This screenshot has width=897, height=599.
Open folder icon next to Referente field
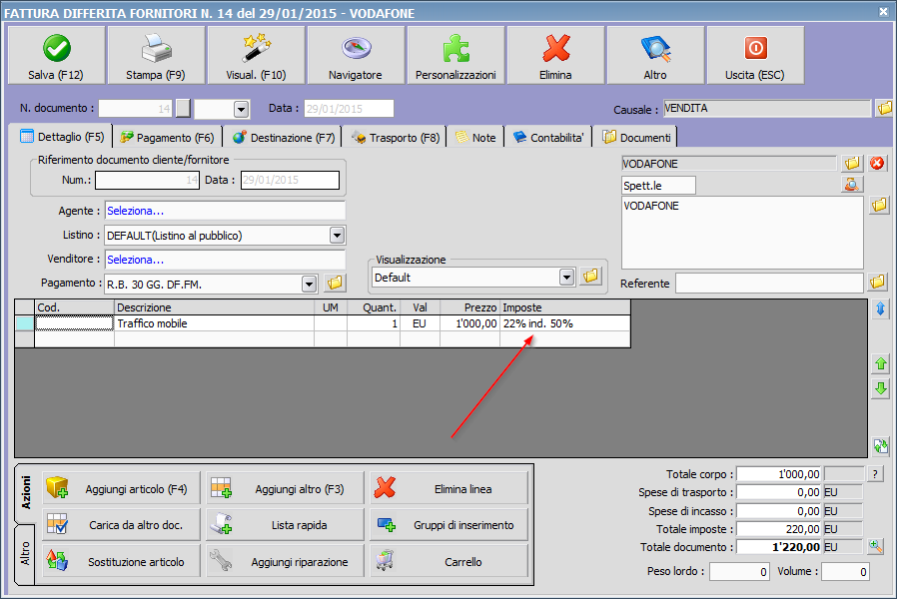pyautogui.click(x=877, y=283)
